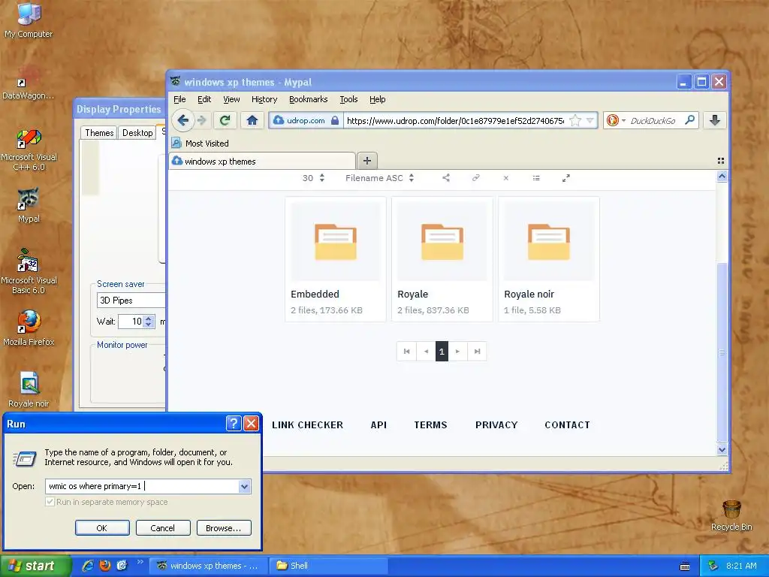769x577 pixels.
Task: Switch to list view icon
Action: pos(536,178)
